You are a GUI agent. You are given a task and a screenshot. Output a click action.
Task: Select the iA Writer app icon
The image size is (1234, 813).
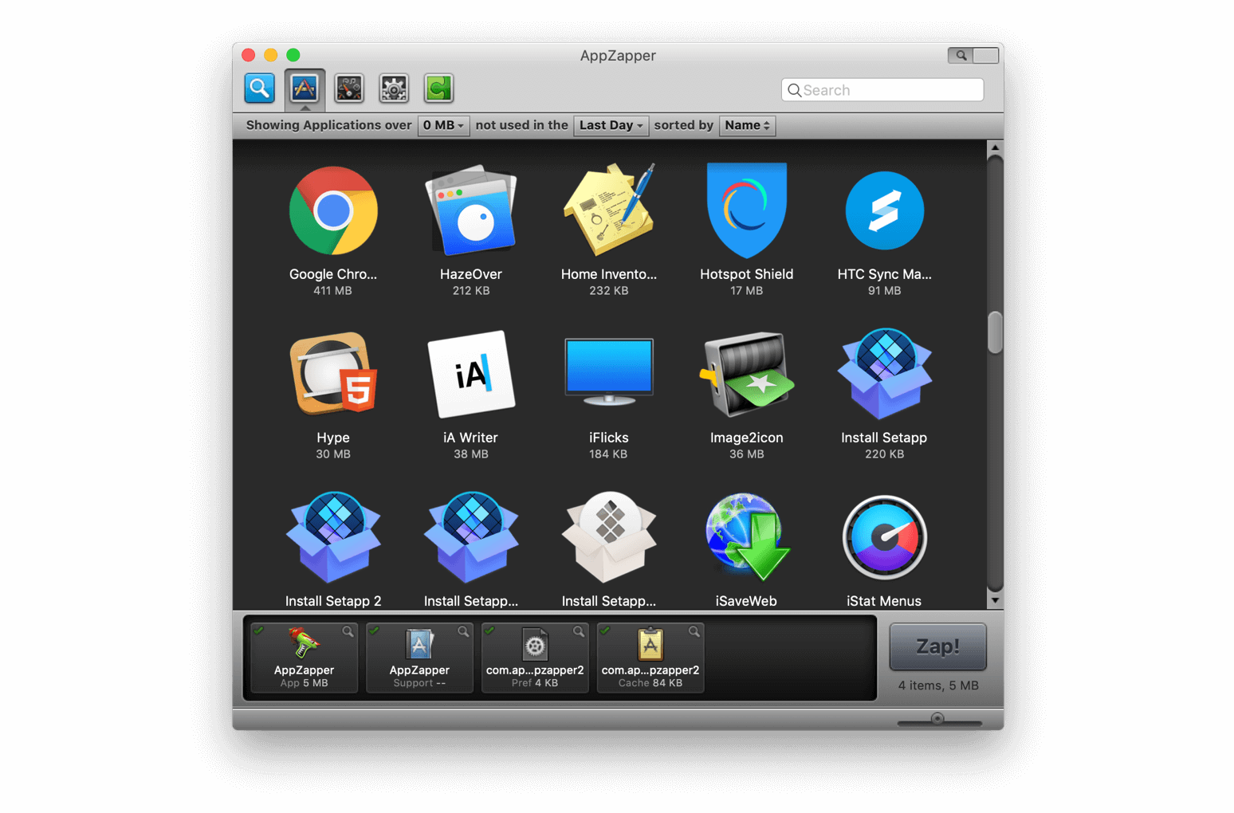pos(471,374)
